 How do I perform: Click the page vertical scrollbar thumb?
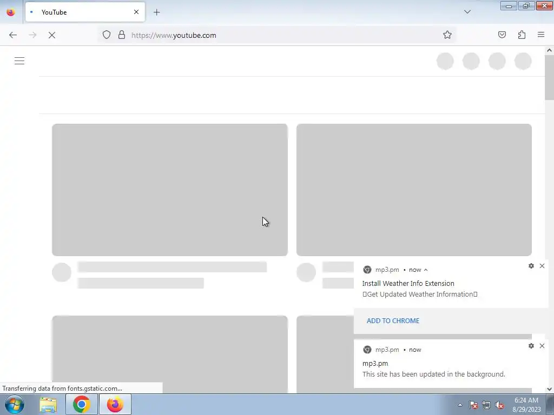click(x=549, y=77)
